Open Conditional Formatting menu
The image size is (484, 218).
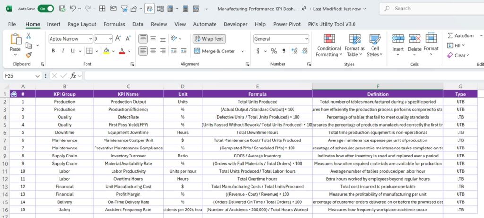coord(329,46)
